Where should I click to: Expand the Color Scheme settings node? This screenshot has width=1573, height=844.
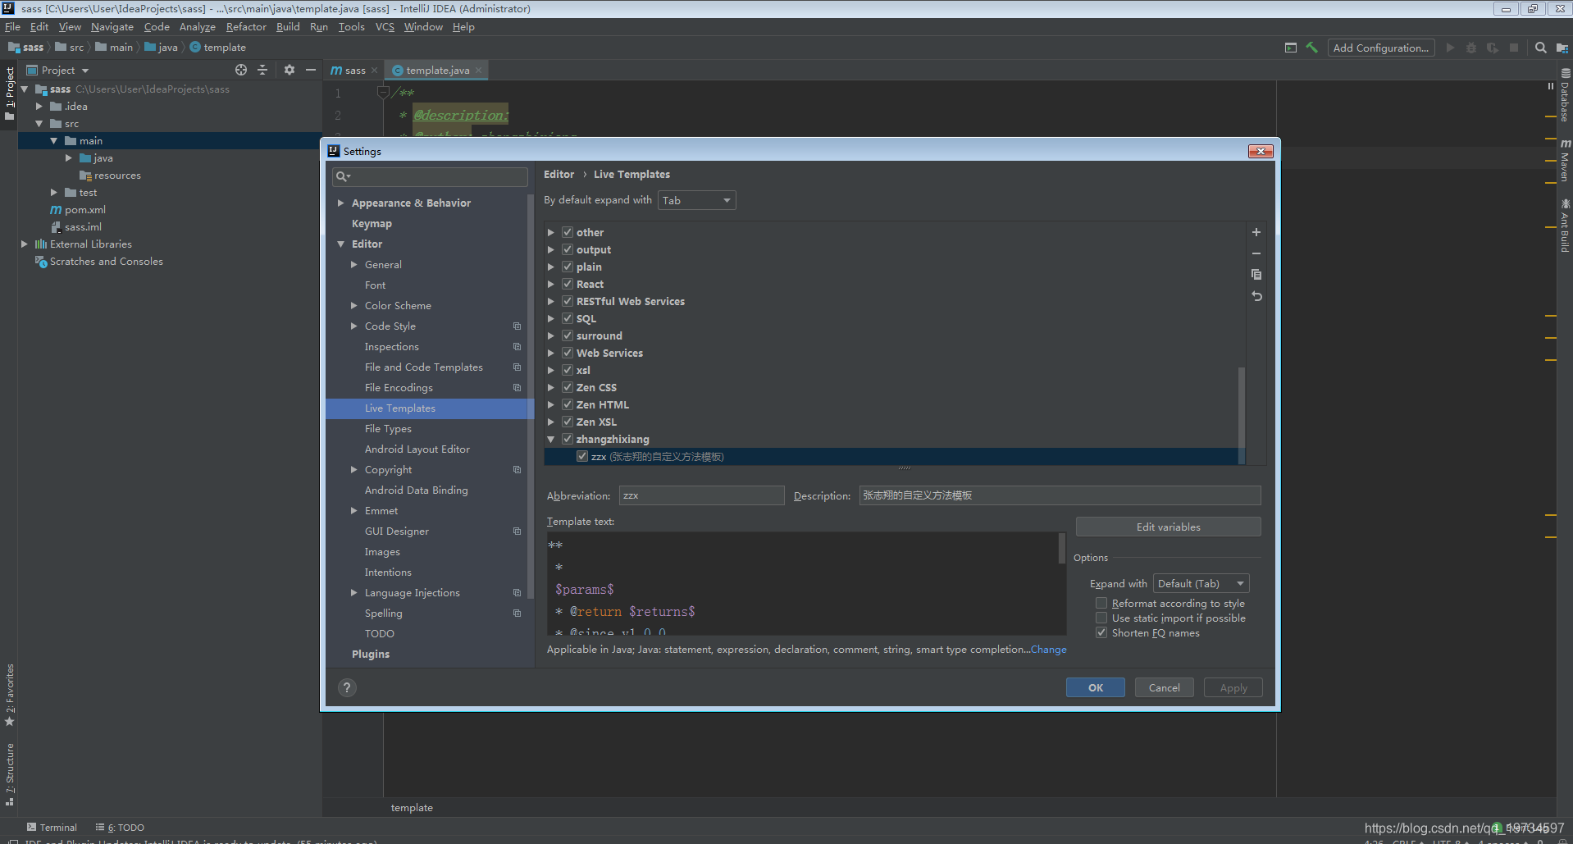353,305
